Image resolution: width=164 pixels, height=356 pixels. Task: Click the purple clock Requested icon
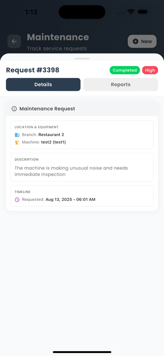click(x=17, y=200)
